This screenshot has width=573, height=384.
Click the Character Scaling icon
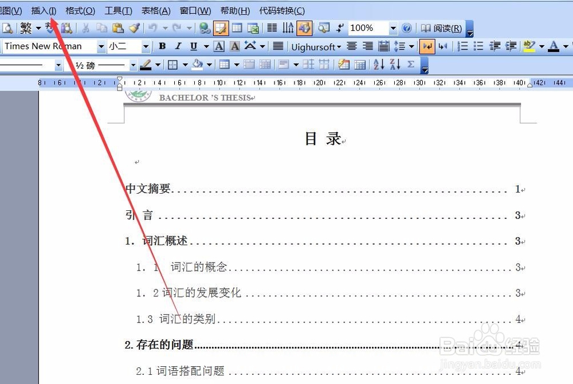tap(250, 46)
